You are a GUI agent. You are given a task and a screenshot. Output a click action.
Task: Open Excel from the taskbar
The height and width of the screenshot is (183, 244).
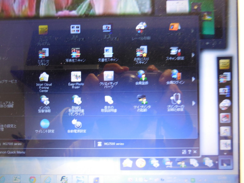(x=17, y=179)
